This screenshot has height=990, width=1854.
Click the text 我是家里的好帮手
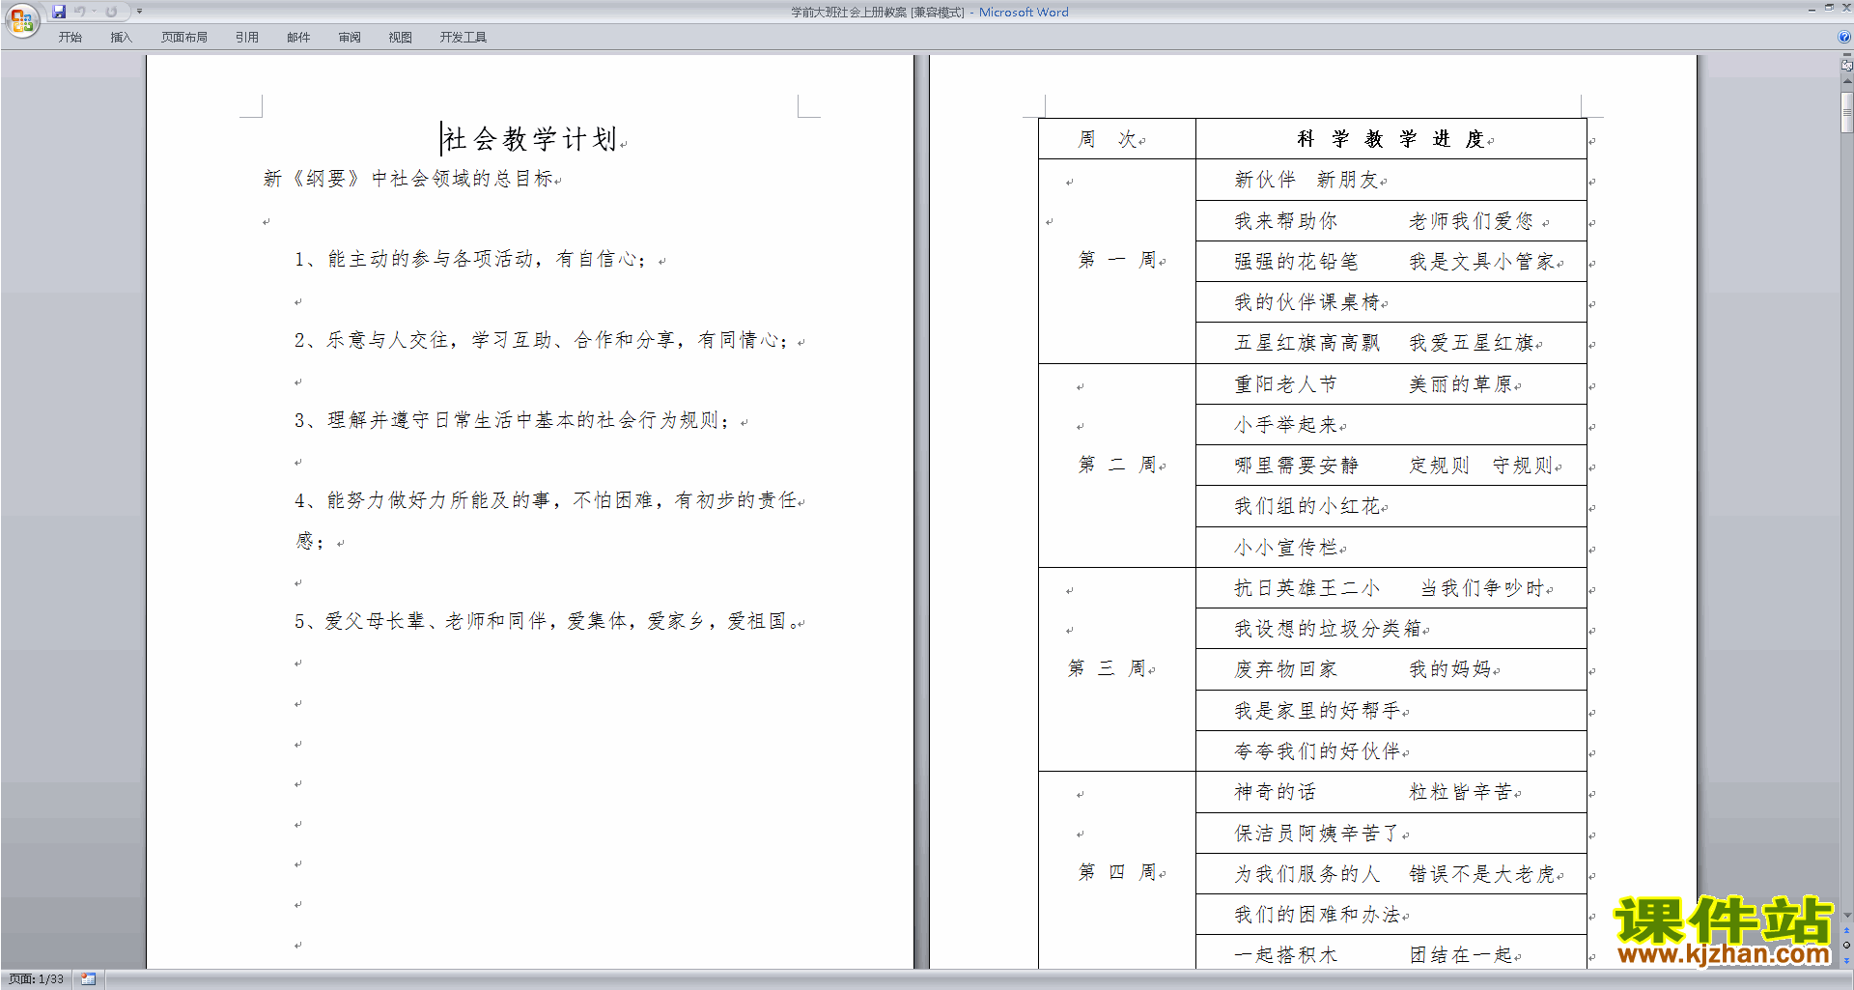(x=1317, y=711)
